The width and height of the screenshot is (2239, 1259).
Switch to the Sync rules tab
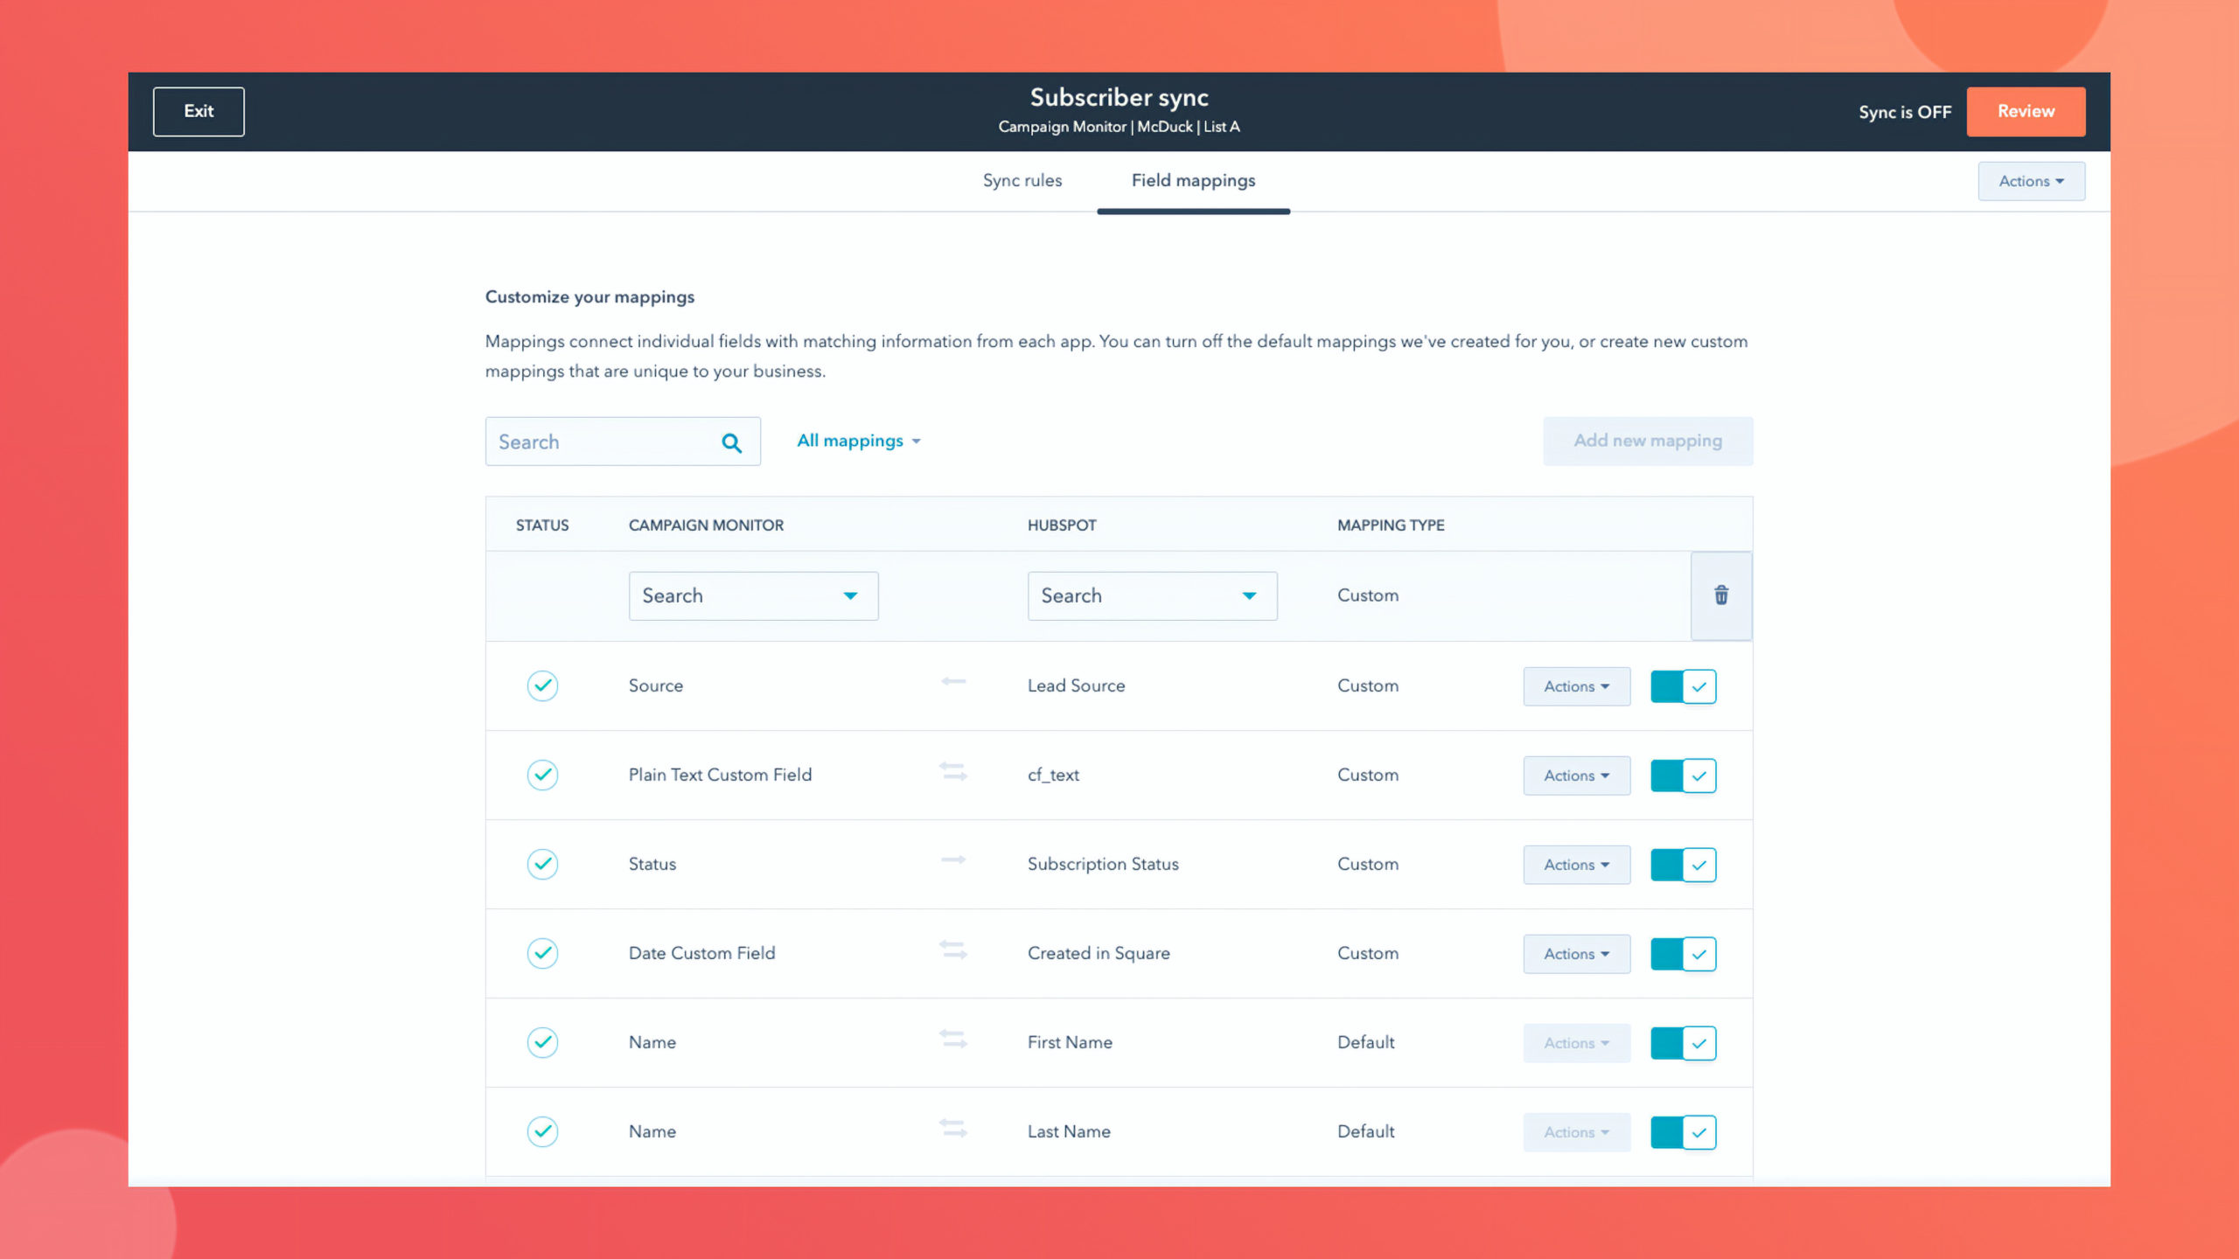click(x=1022, y=180)
